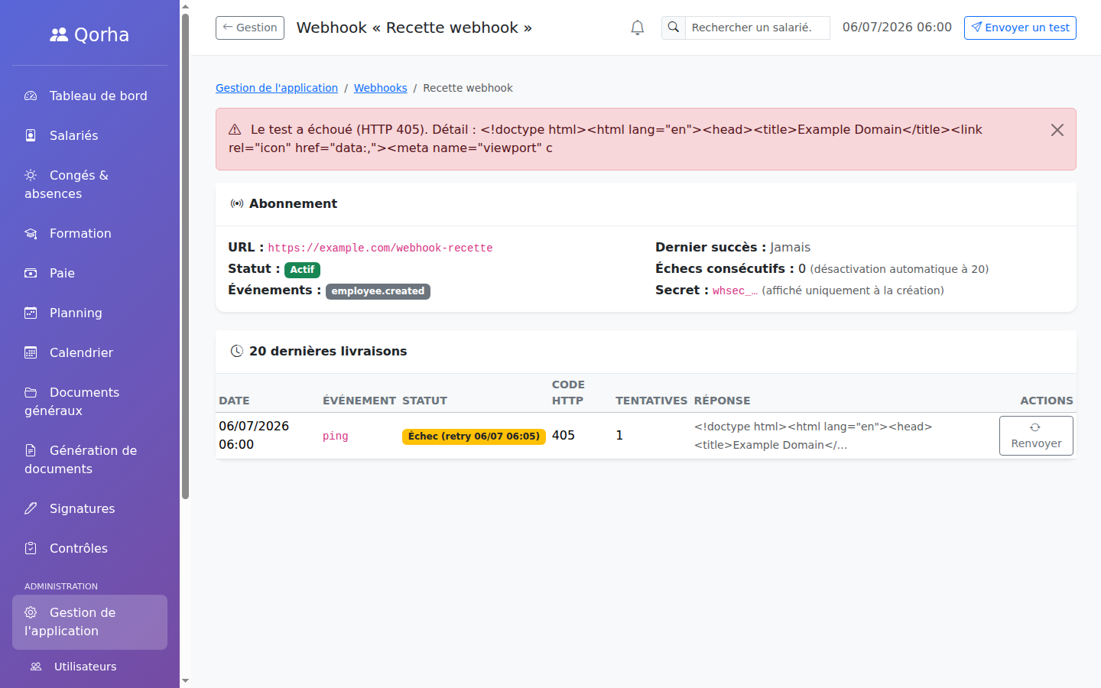The image size is (1101, 688).
Task: Click the TENTATIVES column header
Action: [651, 401]
